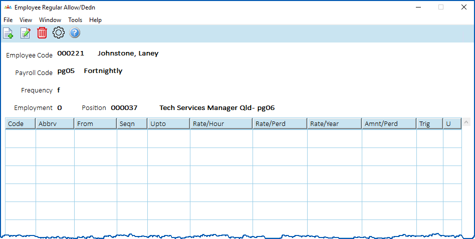Open the View menu

[26, 20]
